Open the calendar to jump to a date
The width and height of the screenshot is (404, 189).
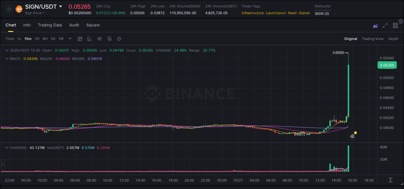80,38
